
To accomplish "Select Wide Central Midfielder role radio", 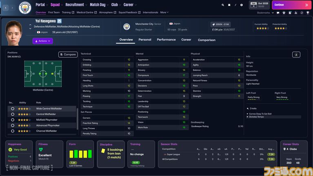I will [13, 109].
